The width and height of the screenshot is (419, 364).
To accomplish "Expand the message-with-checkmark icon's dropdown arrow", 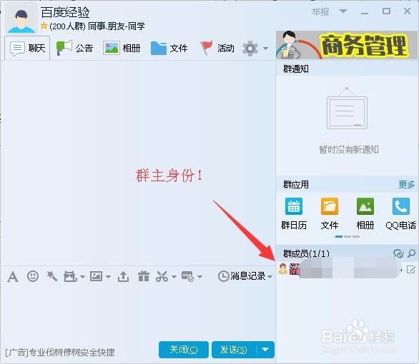I will coord(199,277).
